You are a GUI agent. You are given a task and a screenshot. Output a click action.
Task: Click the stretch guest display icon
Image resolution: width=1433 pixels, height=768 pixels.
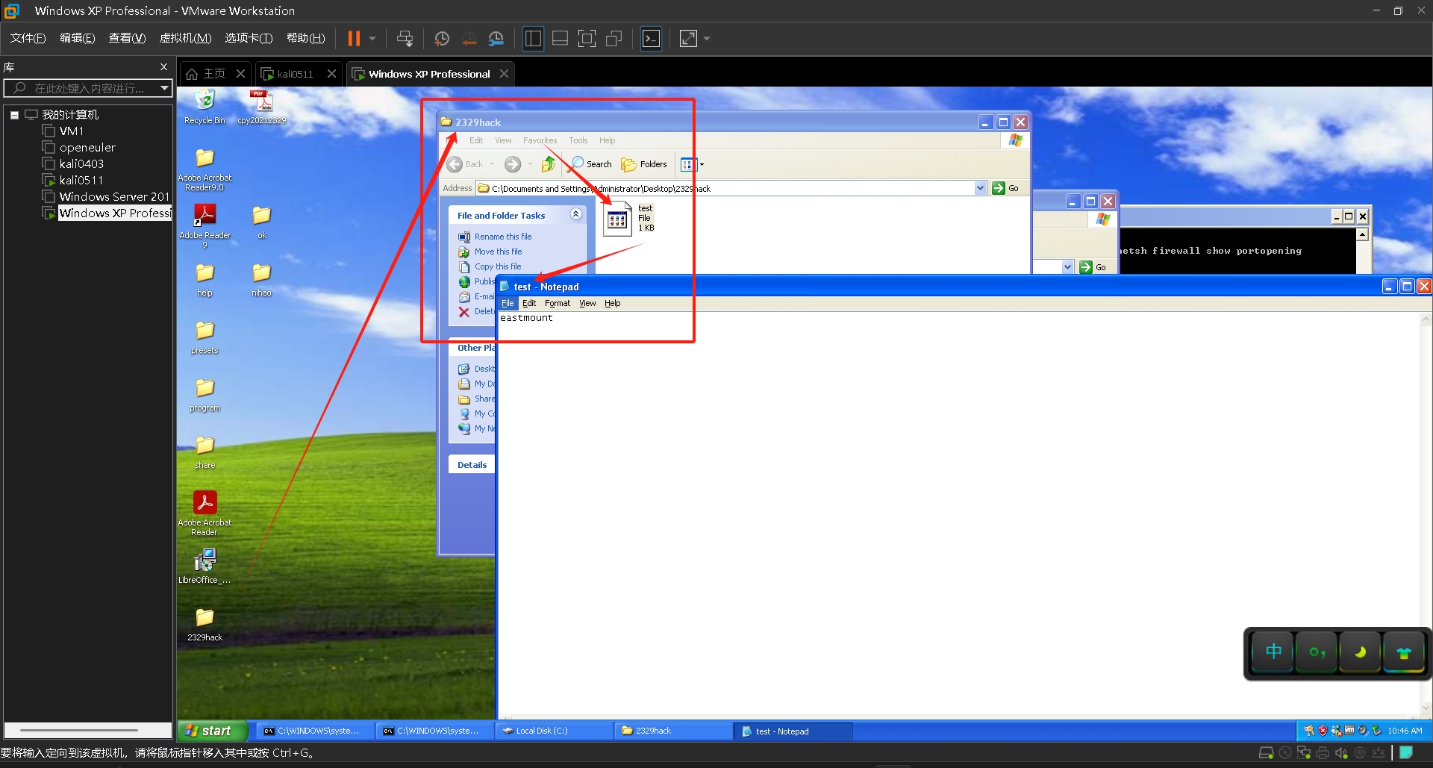click(688, 39)
